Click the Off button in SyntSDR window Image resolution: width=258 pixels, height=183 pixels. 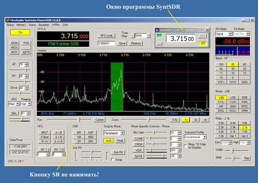[203, 43]
